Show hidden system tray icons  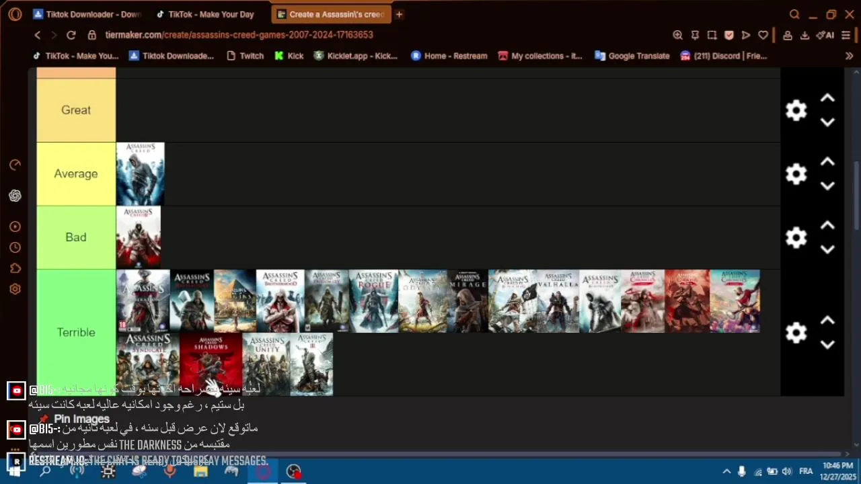click(x=726, y=471)
